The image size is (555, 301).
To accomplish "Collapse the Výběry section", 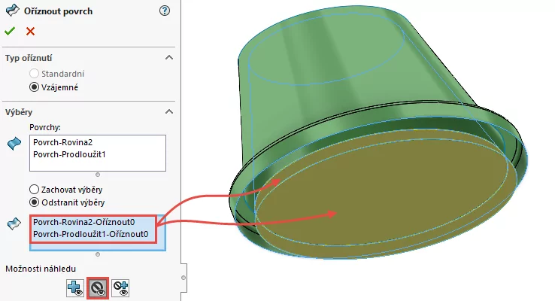I will (169, 111).
